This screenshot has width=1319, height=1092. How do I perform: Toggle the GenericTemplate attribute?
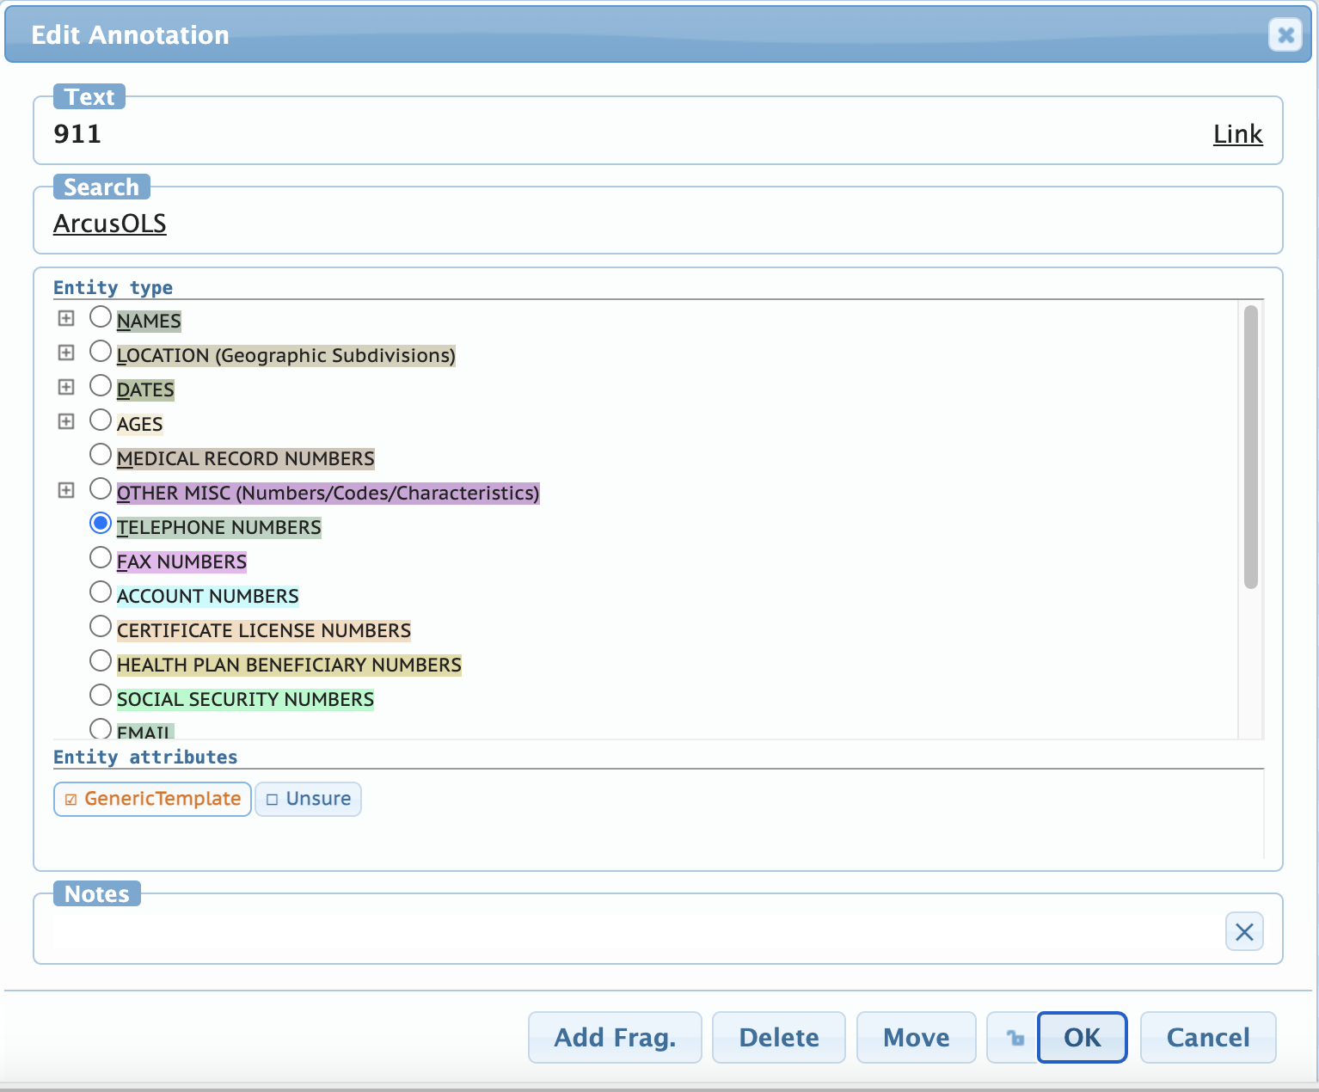(152, 799)
